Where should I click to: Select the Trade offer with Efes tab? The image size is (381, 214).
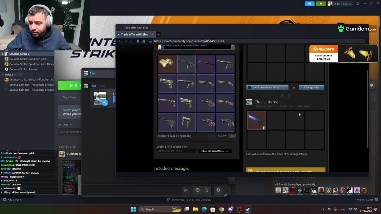pyautogui.click(x=135, y=34)
